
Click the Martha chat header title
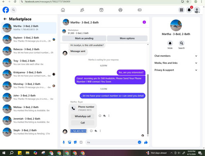pyautogui.click(x=84, y=22)
